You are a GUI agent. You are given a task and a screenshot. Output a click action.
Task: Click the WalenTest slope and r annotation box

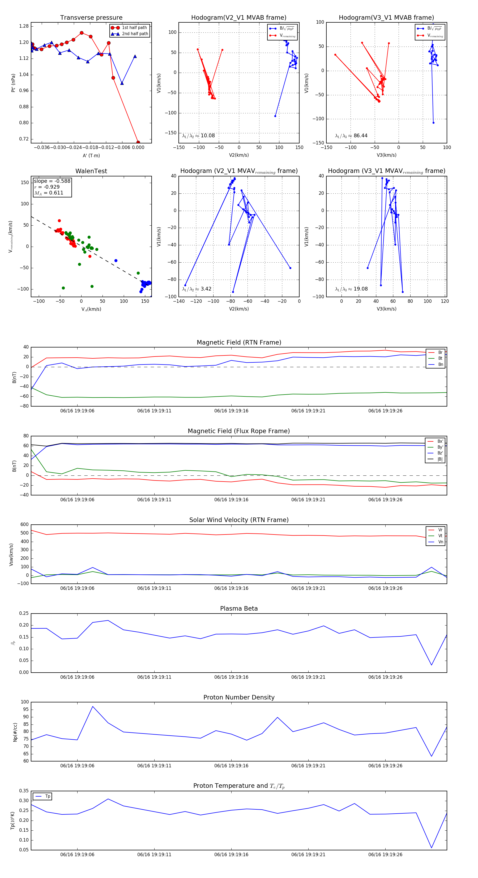click(52, 187)
